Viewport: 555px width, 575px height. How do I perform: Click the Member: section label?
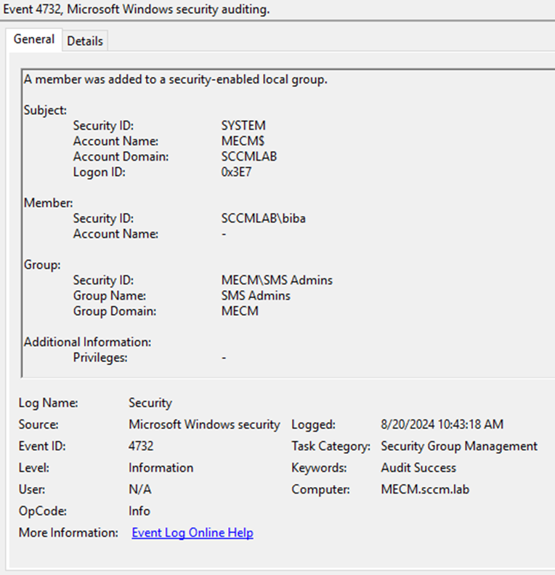tap(49, 203)
